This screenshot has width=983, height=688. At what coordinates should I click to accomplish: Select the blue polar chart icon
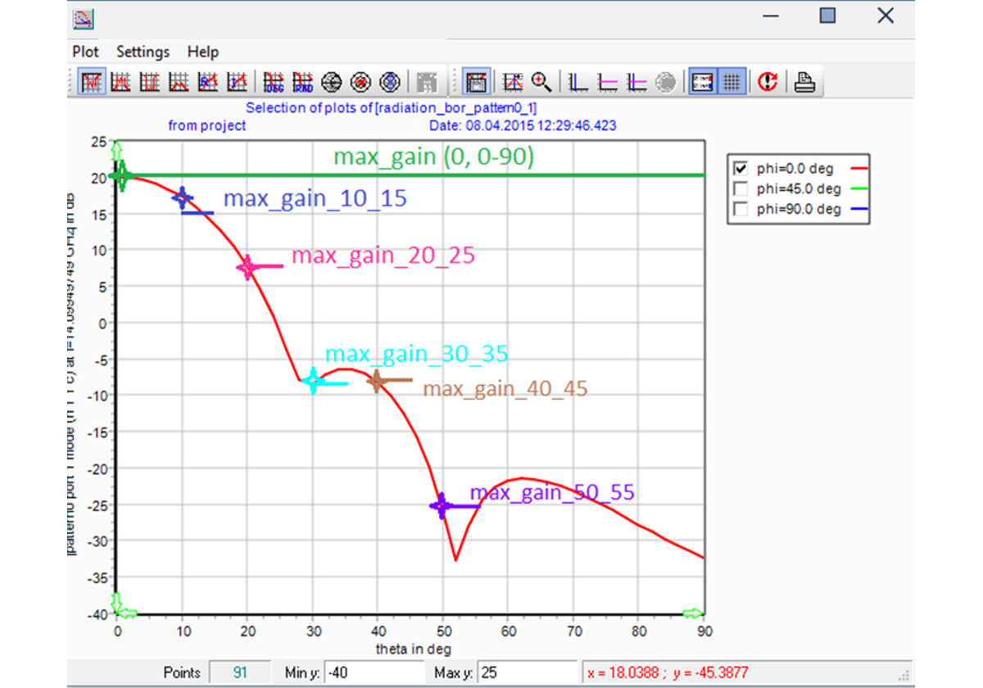tap(390, 82)
